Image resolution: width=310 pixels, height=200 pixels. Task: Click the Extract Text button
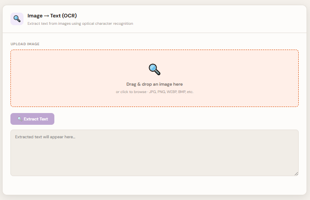point(33,119)
